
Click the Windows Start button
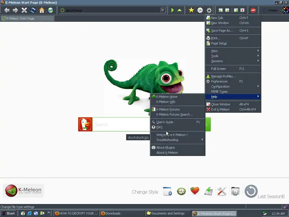8,213
